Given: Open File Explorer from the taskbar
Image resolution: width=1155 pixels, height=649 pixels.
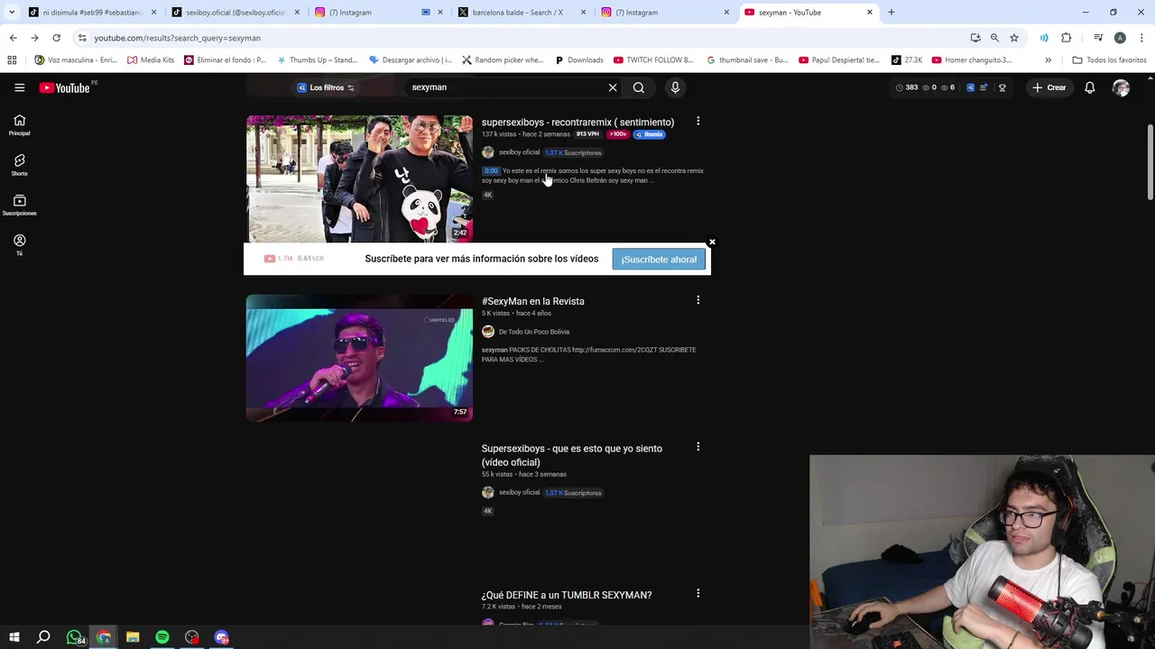Looking at the screenshot, I should tap(133, 637).
